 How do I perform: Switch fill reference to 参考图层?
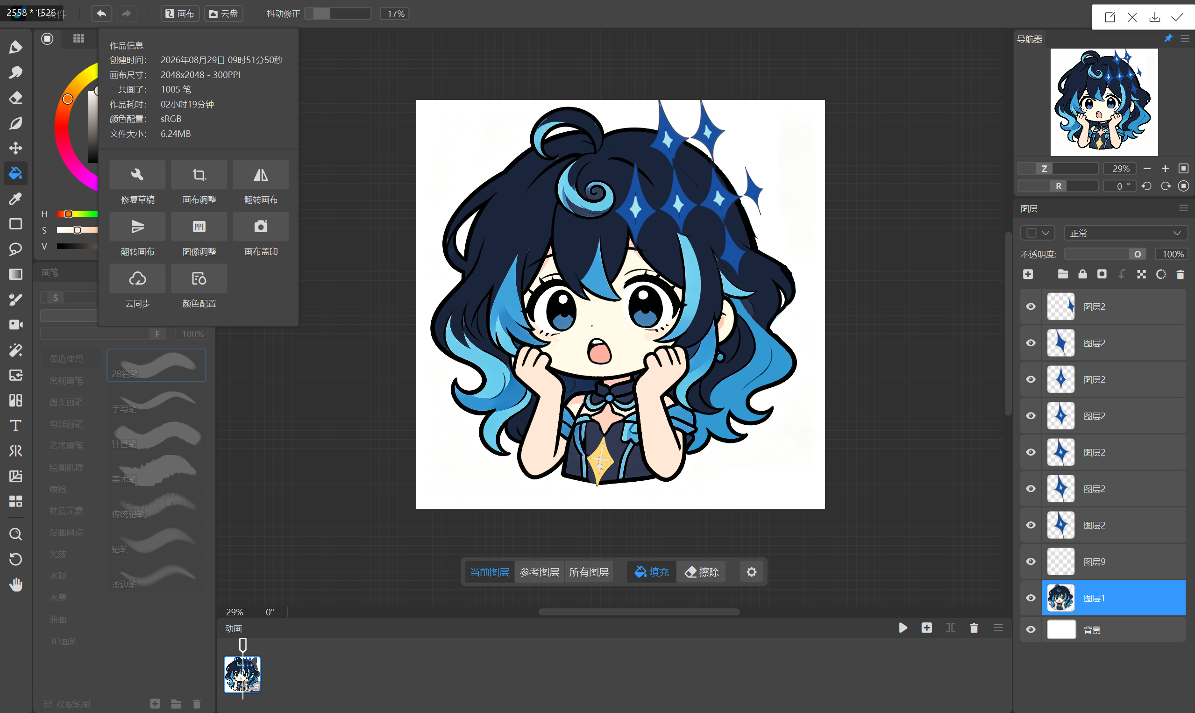540,572
